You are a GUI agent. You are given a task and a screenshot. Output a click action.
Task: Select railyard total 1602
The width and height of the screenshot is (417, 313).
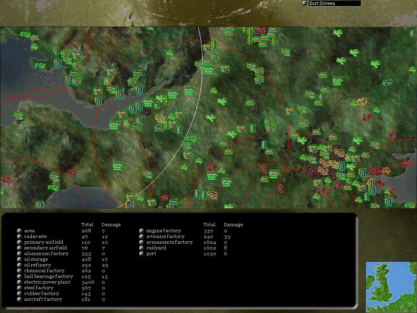[210, 248]
